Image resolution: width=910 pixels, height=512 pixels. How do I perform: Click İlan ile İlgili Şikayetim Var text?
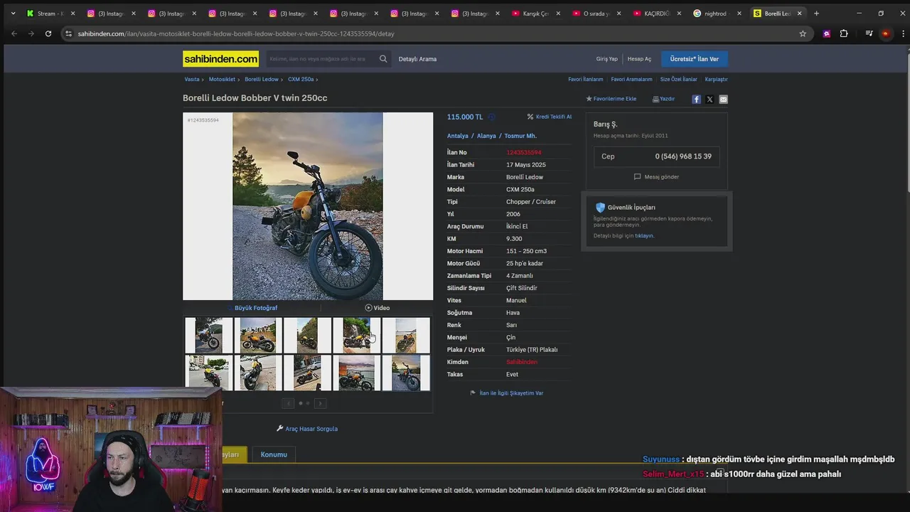(511, 393)
